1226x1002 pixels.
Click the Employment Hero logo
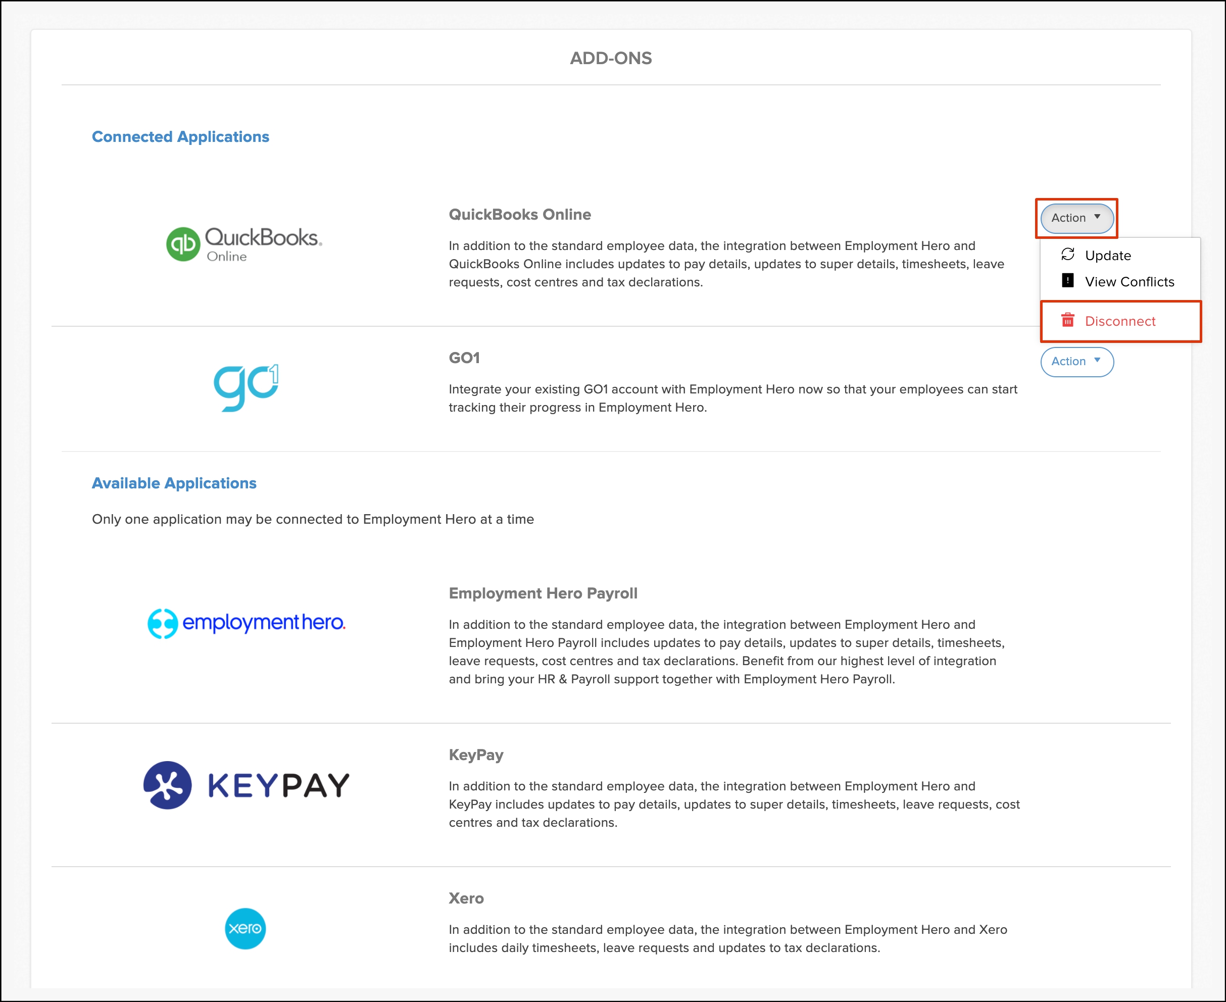(x=247, y=623)
